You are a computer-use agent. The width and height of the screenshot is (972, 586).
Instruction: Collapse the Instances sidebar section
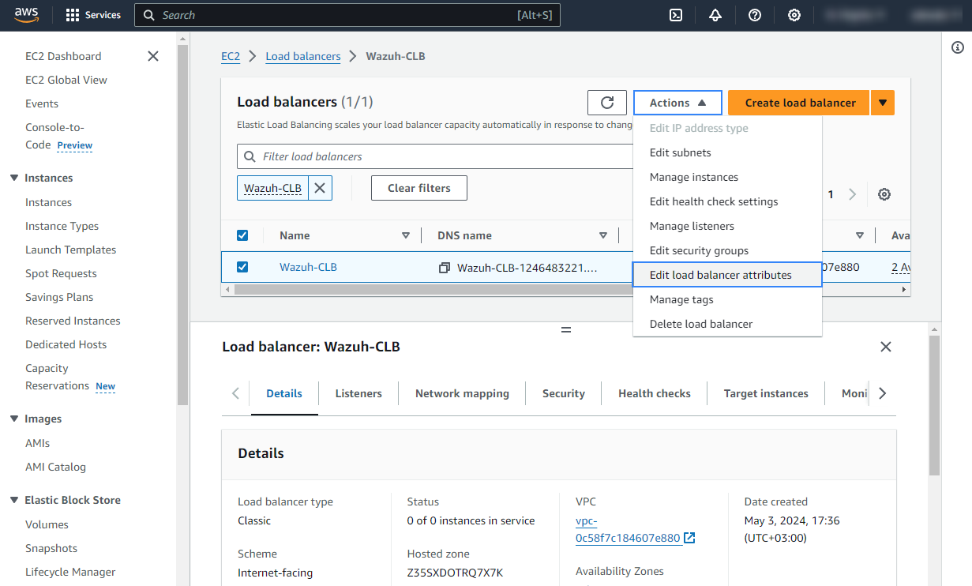click(14, 178)
